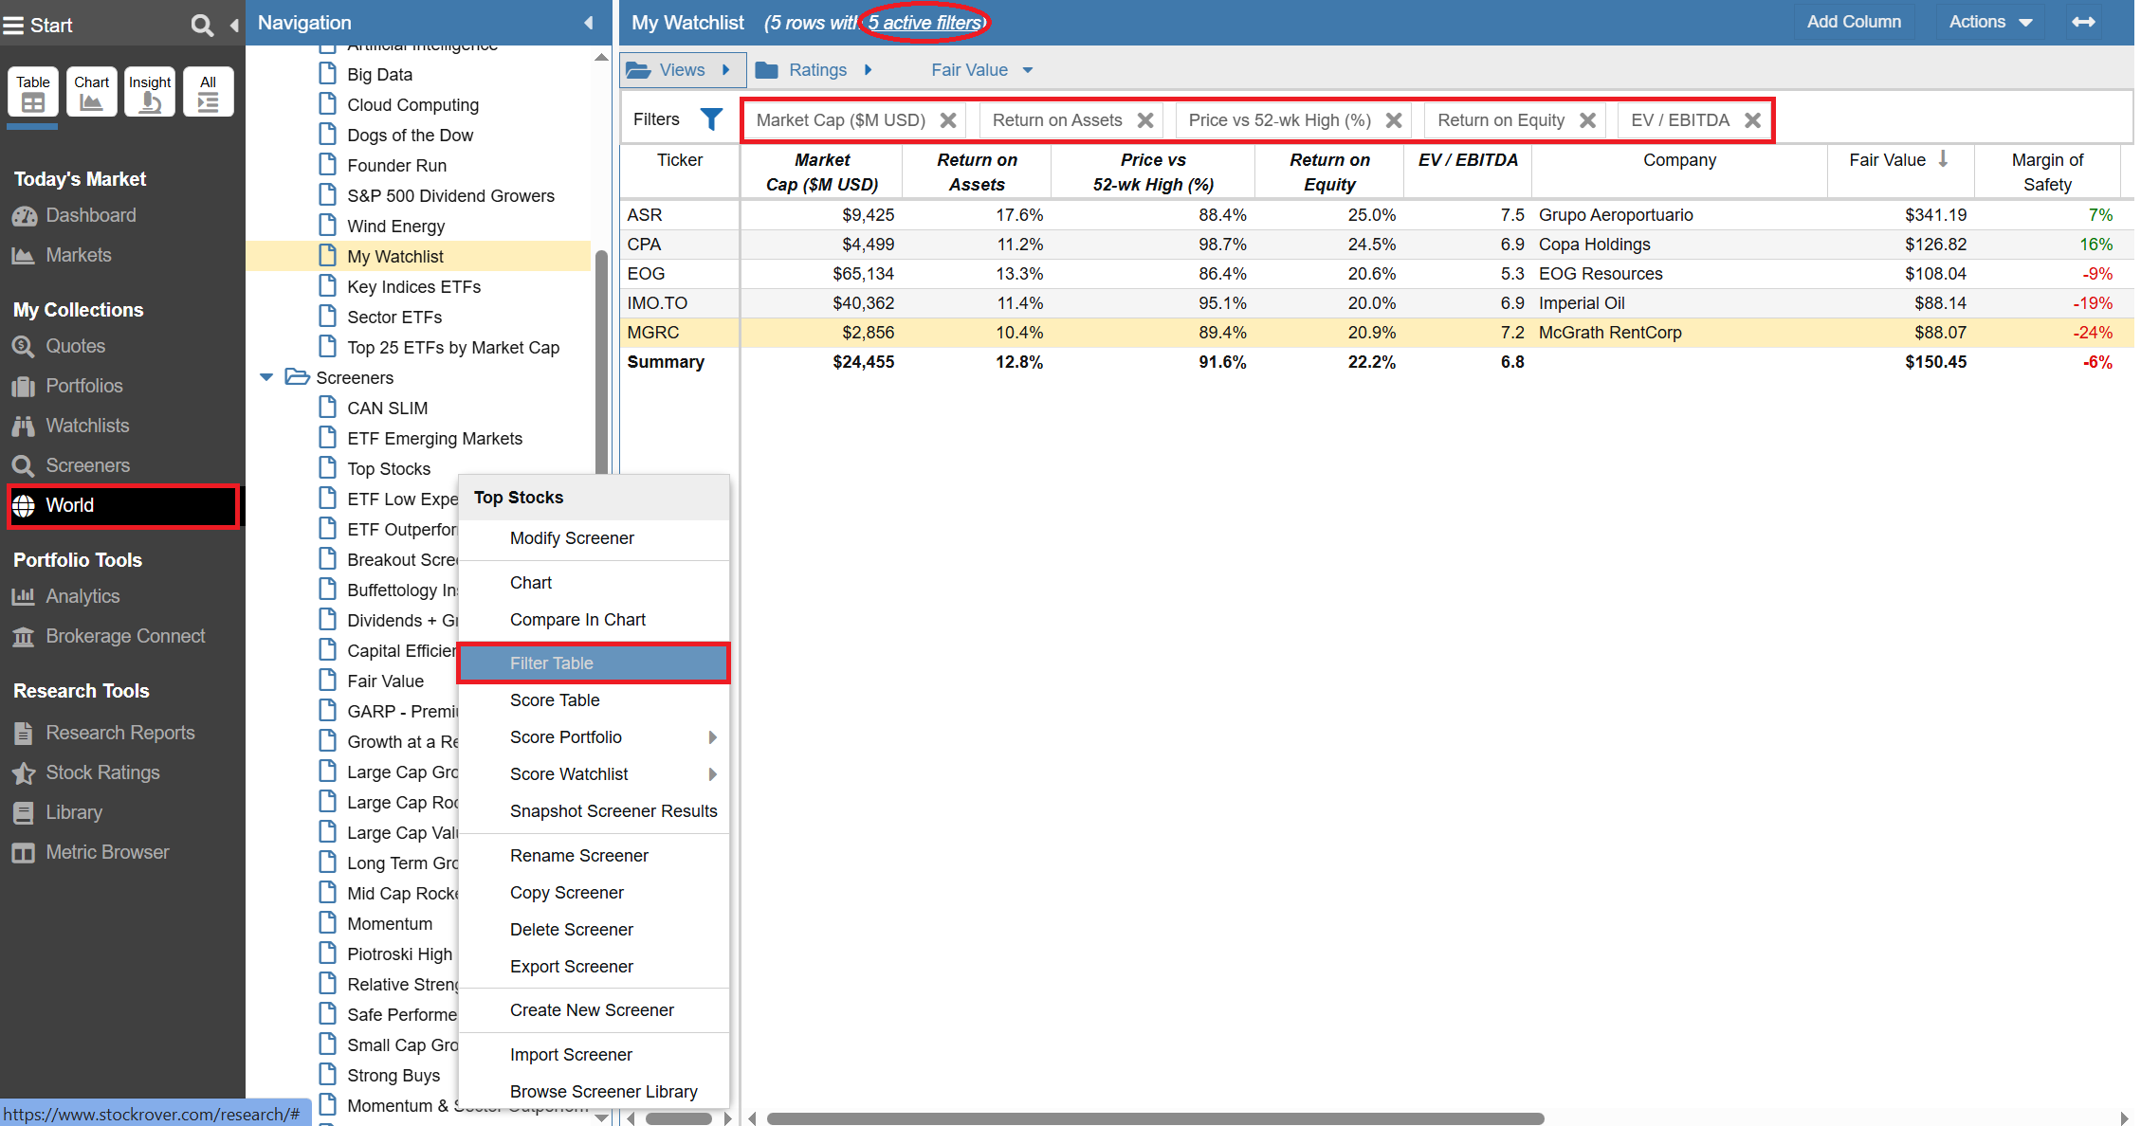Open Key Indices ETFs watchlist
The height and width of the screenshot is (1126, 2141).
point(413,286)
